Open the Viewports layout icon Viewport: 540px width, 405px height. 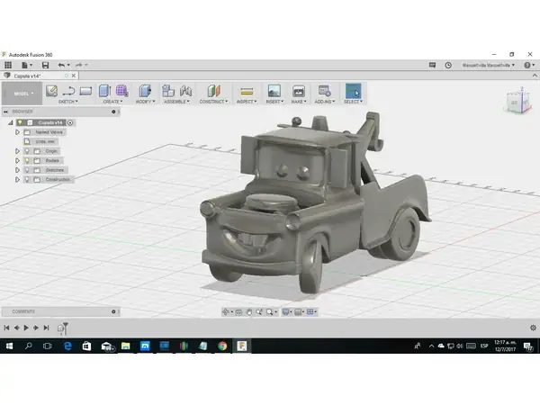(x=310, y=312)
